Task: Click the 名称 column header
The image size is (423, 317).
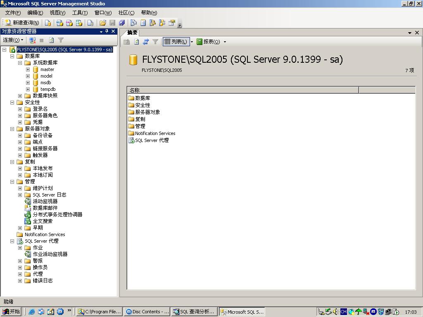Action: coord(243,90)
